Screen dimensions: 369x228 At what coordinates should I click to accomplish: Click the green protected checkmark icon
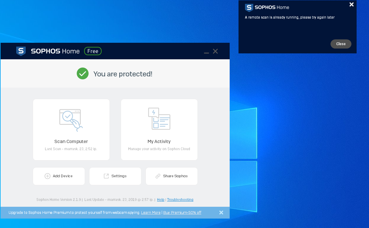click(83, 73)
